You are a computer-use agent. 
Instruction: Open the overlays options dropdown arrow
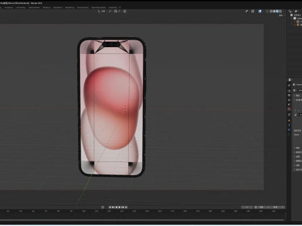(263, 11)
